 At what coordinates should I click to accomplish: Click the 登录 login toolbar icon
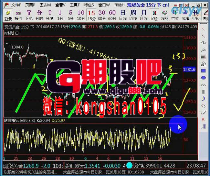pyautogui.click(x=8, y=16)
